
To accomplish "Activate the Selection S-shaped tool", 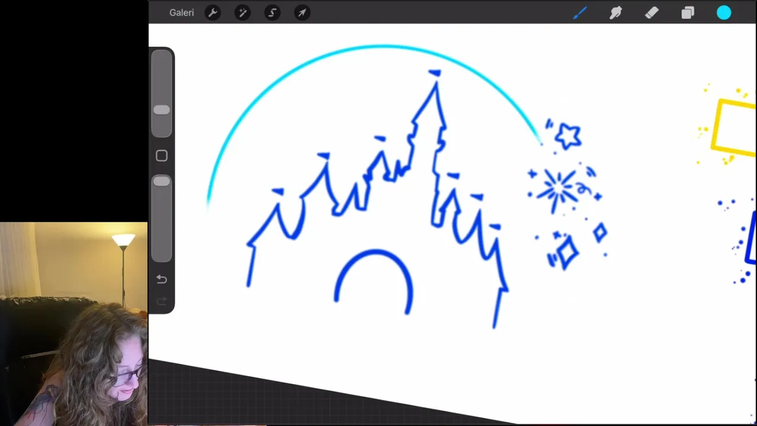I will (x=272, y=12).
